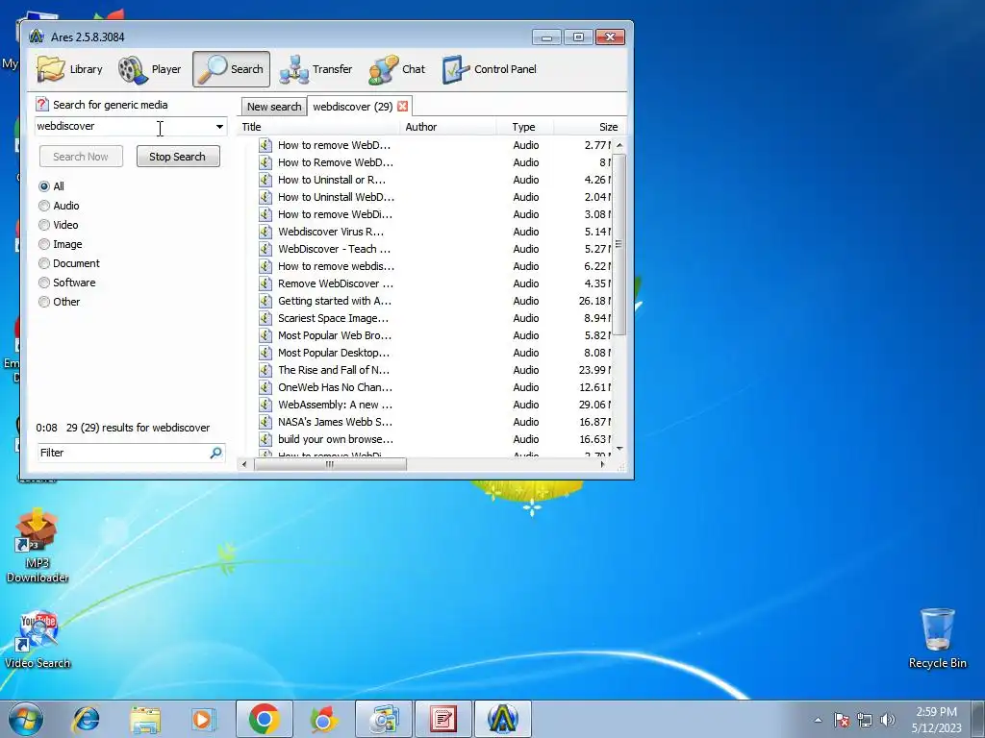Image resolution: width=985 pixels, height=738 pixels.
Task: Click audio icon of Getting started with A... row
Action: pyautogui.click(x=265, y=301)
